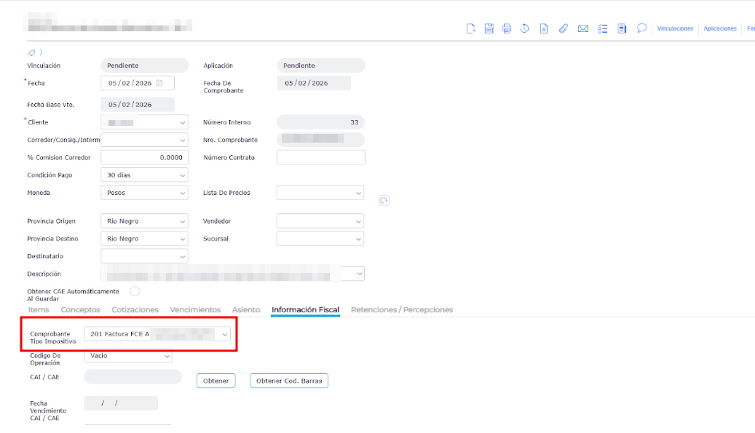Click the Obtener Cod. Barras button
Screen dimensions: 755x433
pyautogui.click(x=289, y=381)
